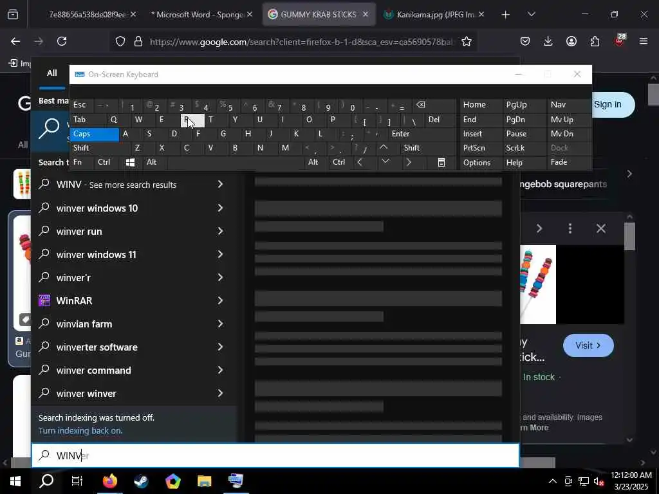Click Options key on keyboard
The height and width of the screenshot is (494, 659).
click(x=480, y=163)
